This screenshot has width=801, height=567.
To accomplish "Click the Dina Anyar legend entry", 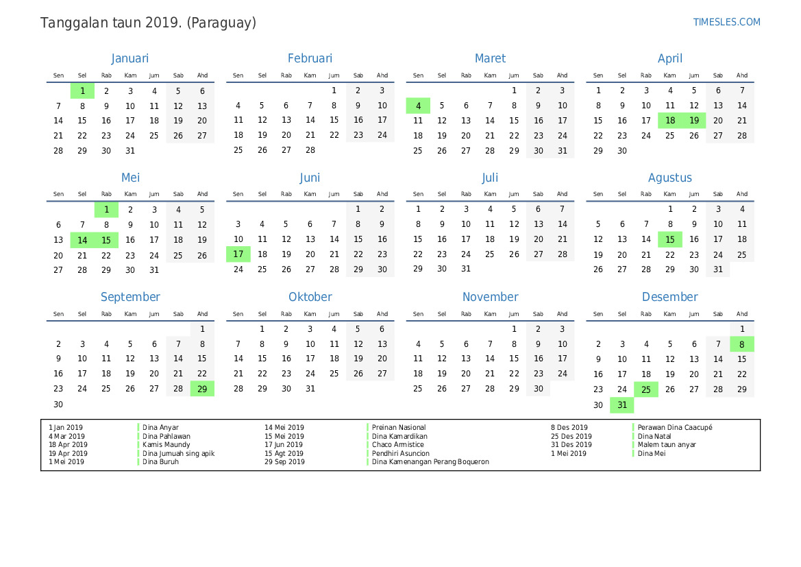I will 160,428.
